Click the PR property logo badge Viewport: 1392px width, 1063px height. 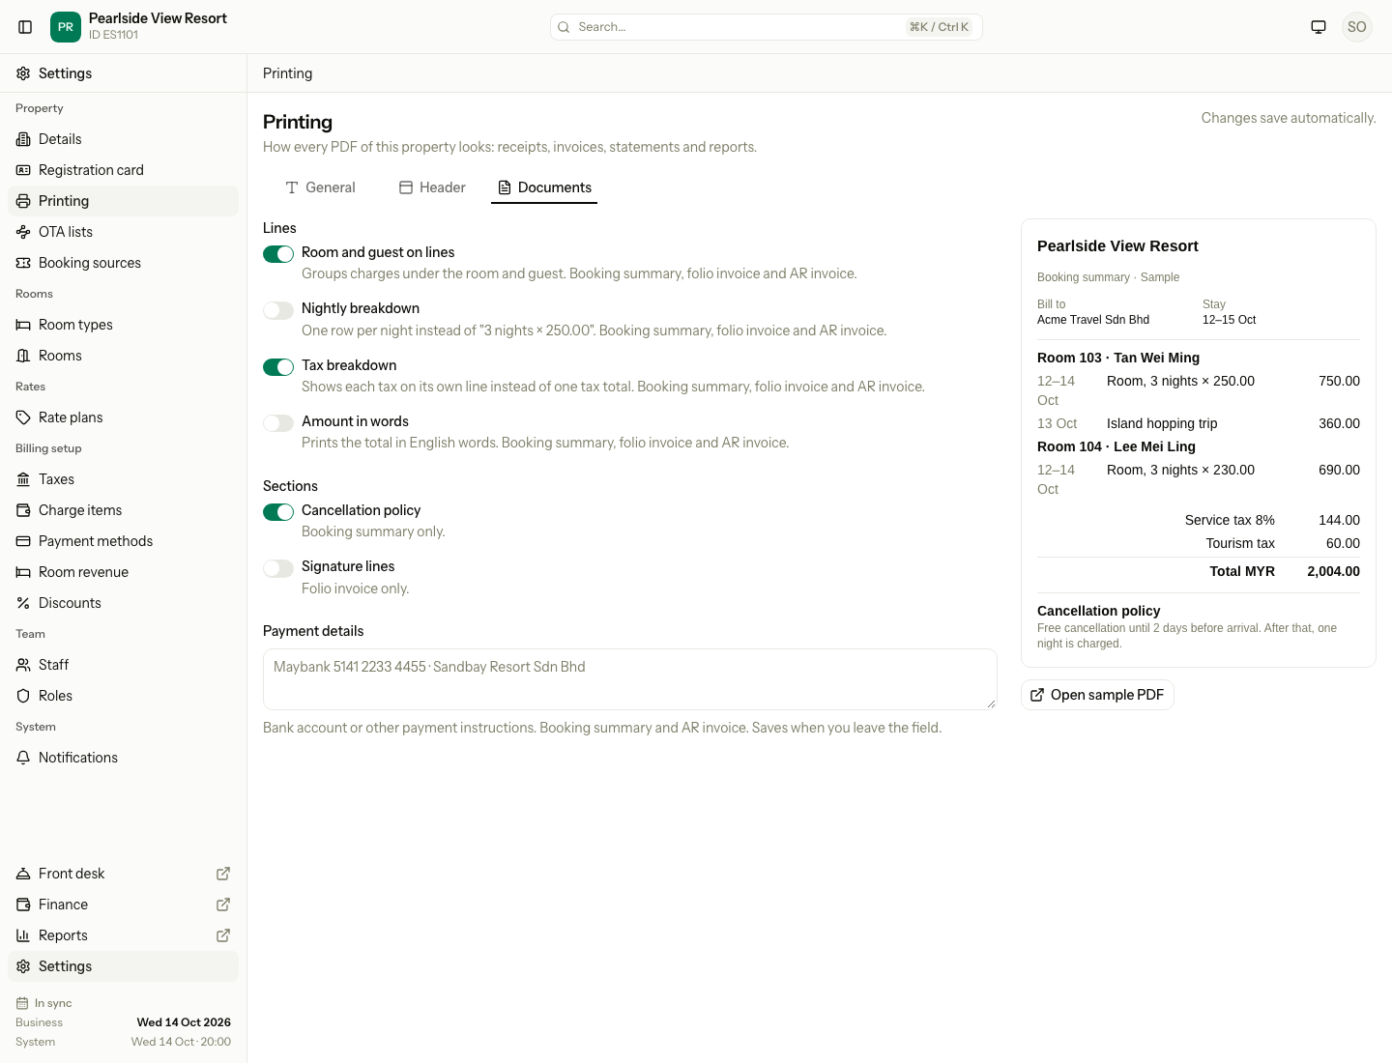(66, 27)
